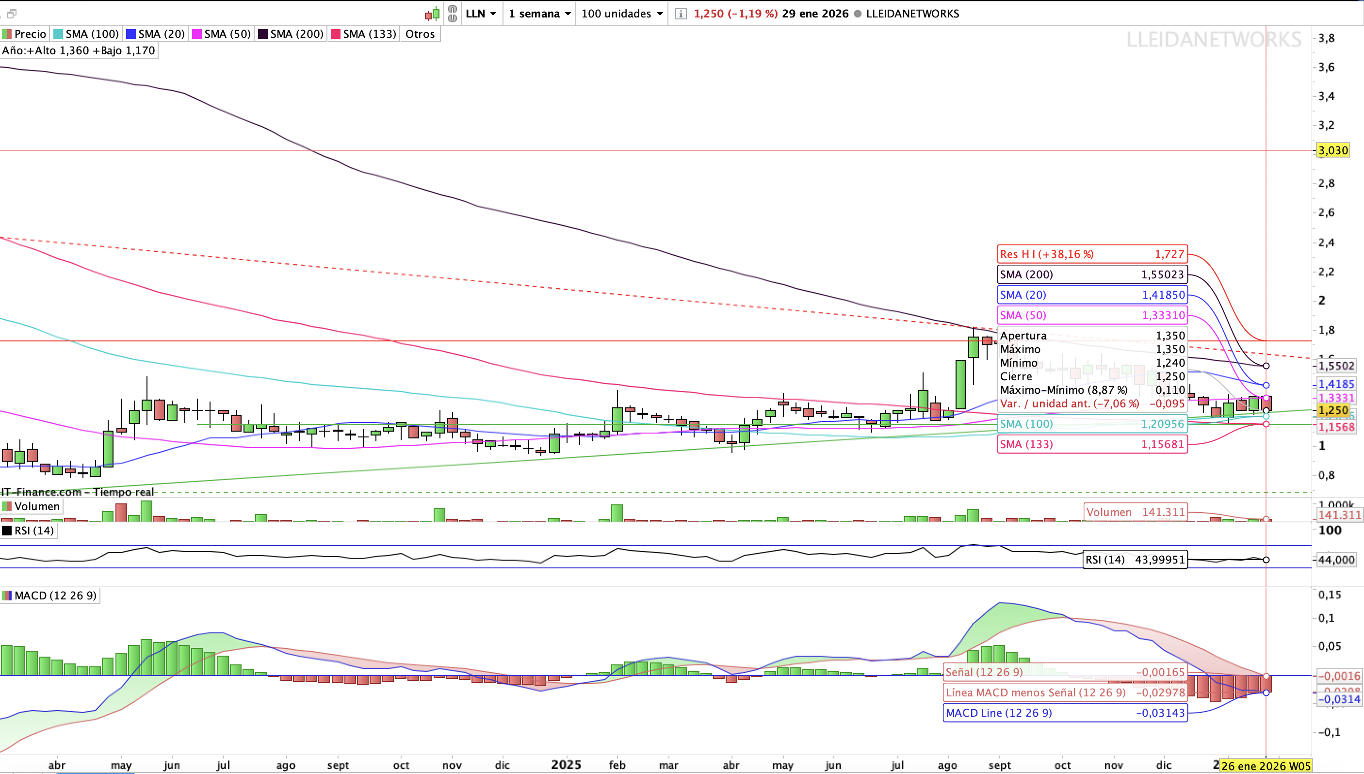Screen dimensions: 1364x774
Task: Click the 'Res H I (+38,16 %)' value box
Action: point(1092,254)
